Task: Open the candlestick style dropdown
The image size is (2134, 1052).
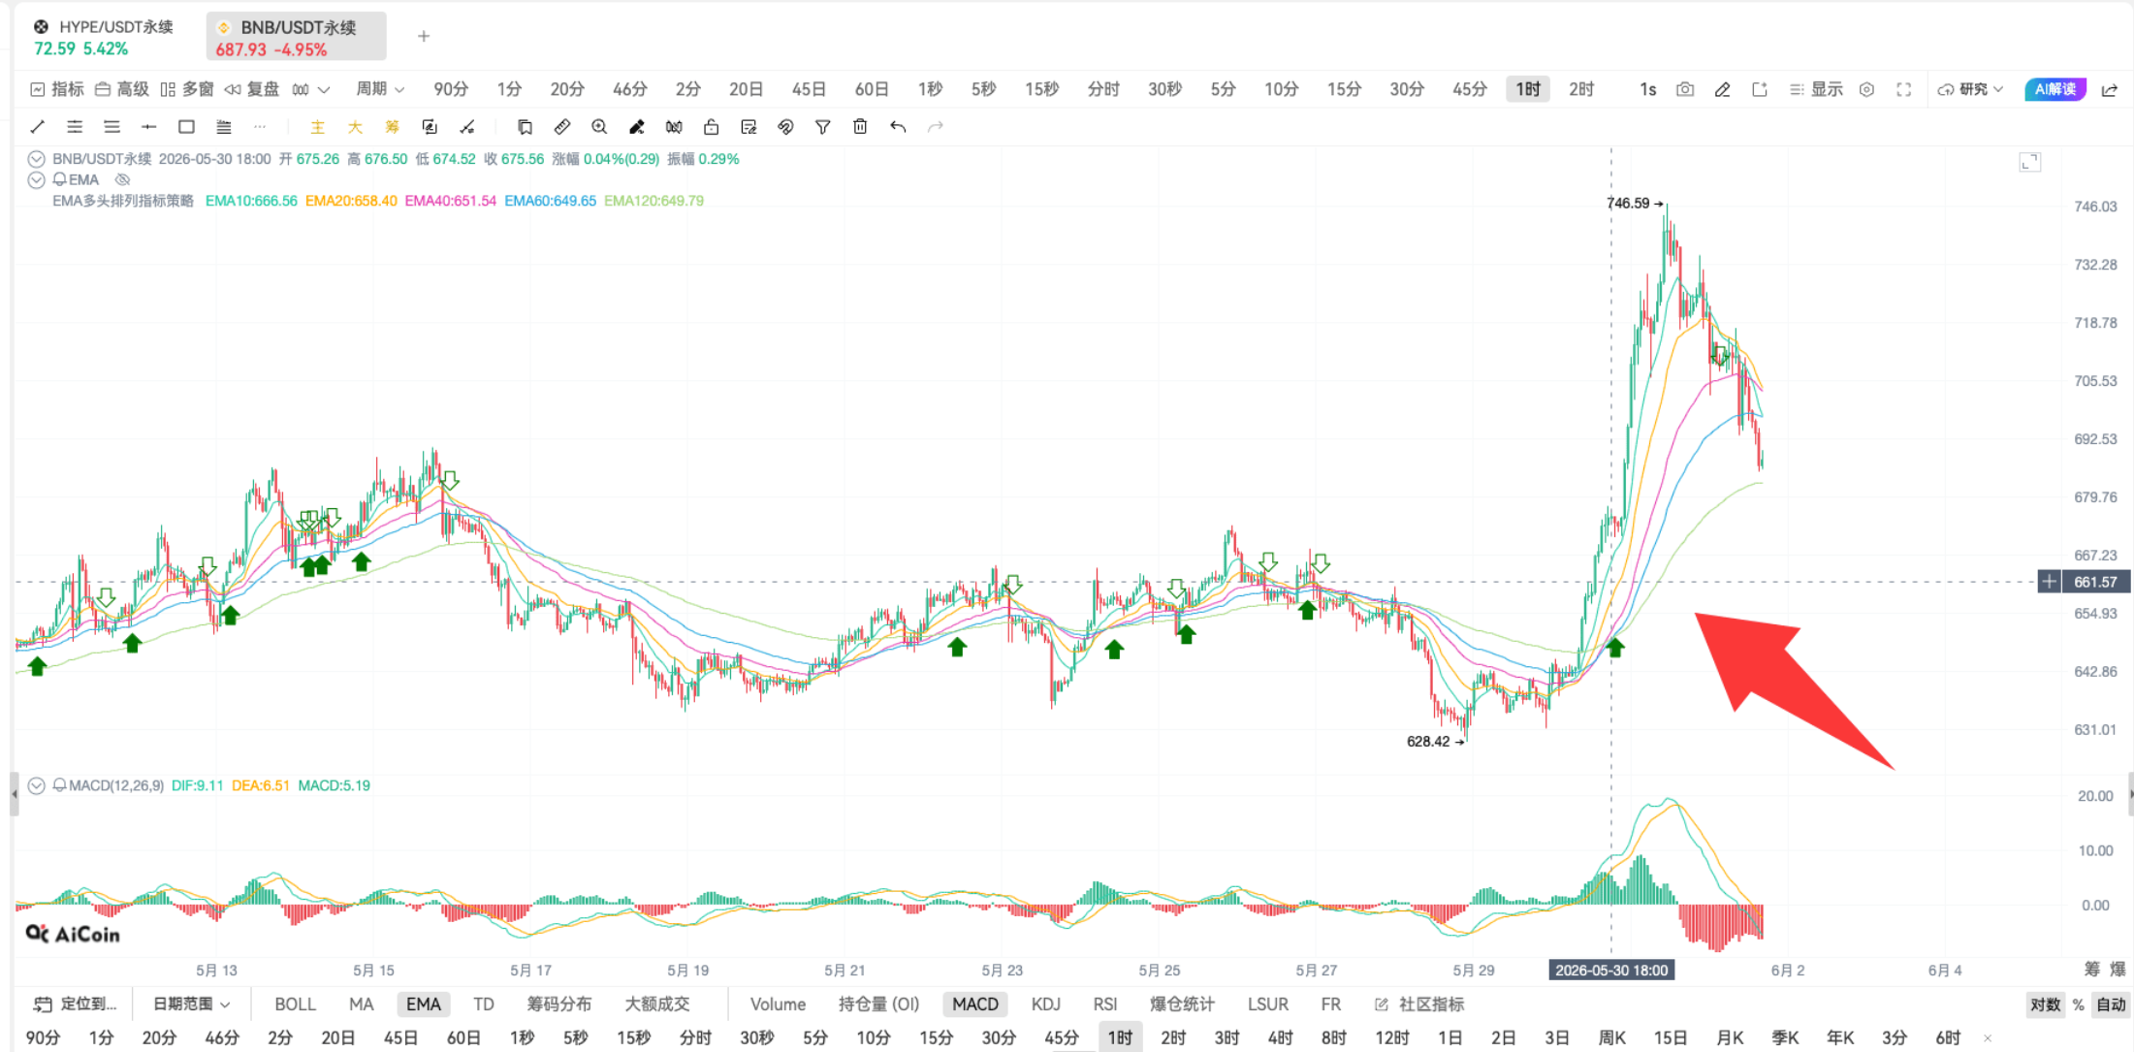Action: click(x=311, y=89)
